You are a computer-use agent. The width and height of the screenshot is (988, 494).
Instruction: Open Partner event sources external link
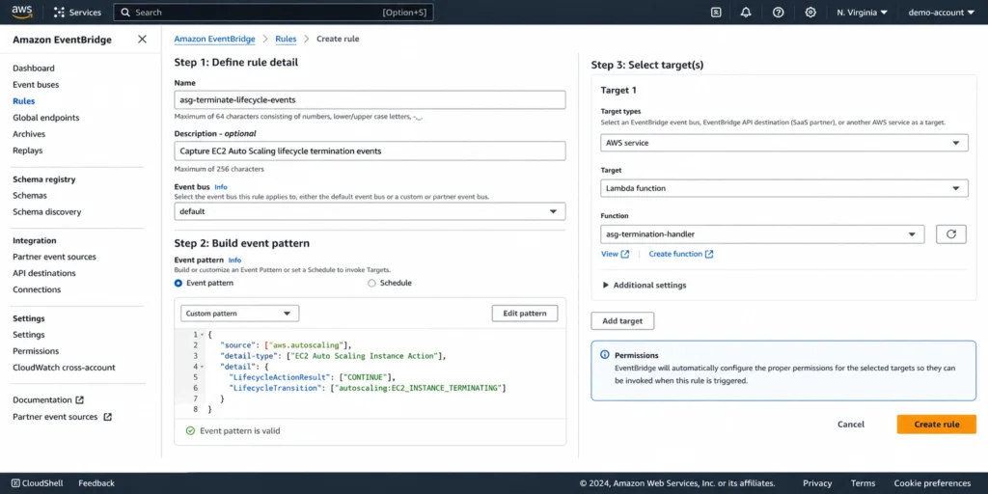62,417
